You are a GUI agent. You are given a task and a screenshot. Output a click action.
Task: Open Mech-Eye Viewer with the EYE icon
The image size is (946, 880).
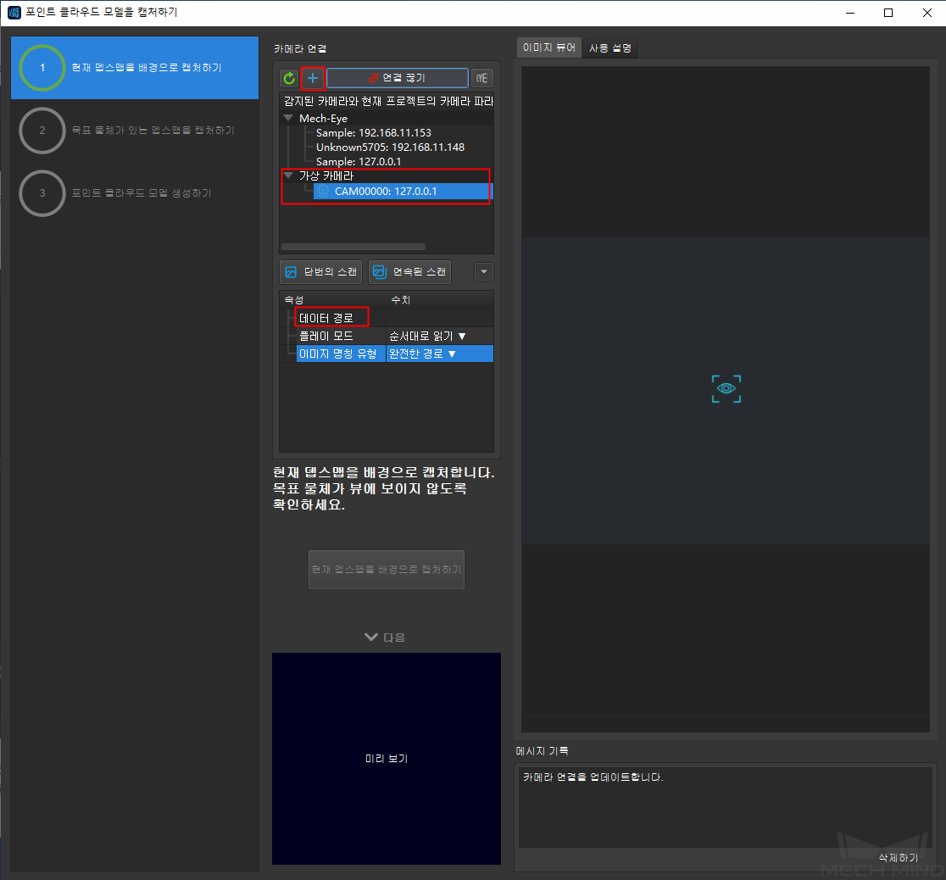tap(482, 79)
